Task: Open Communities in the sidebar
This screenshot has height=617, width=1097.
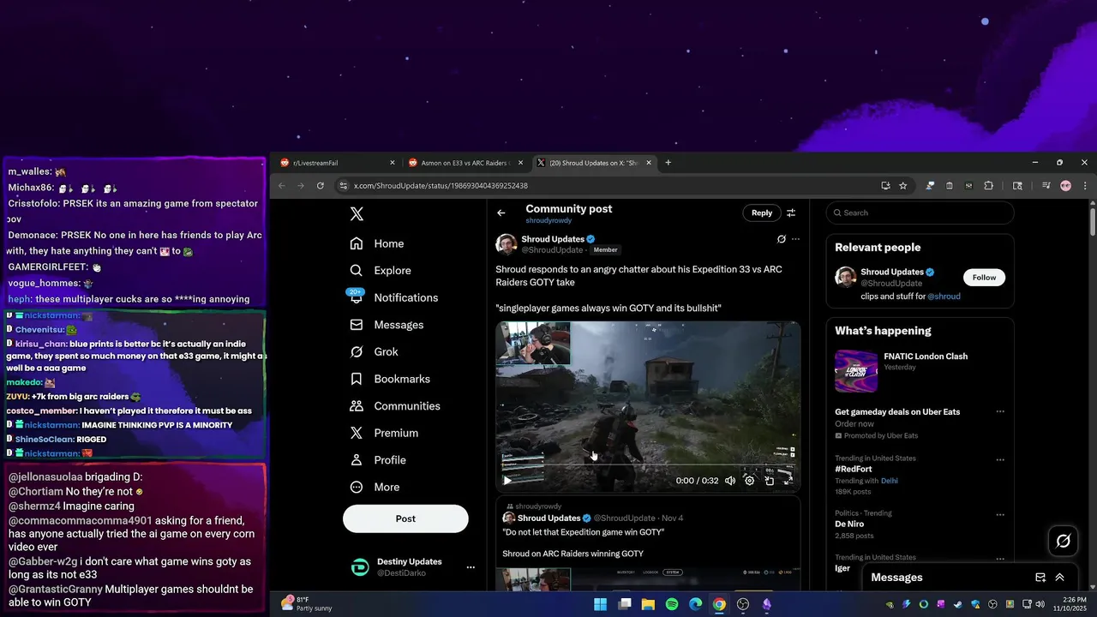Action: [395, 406]
